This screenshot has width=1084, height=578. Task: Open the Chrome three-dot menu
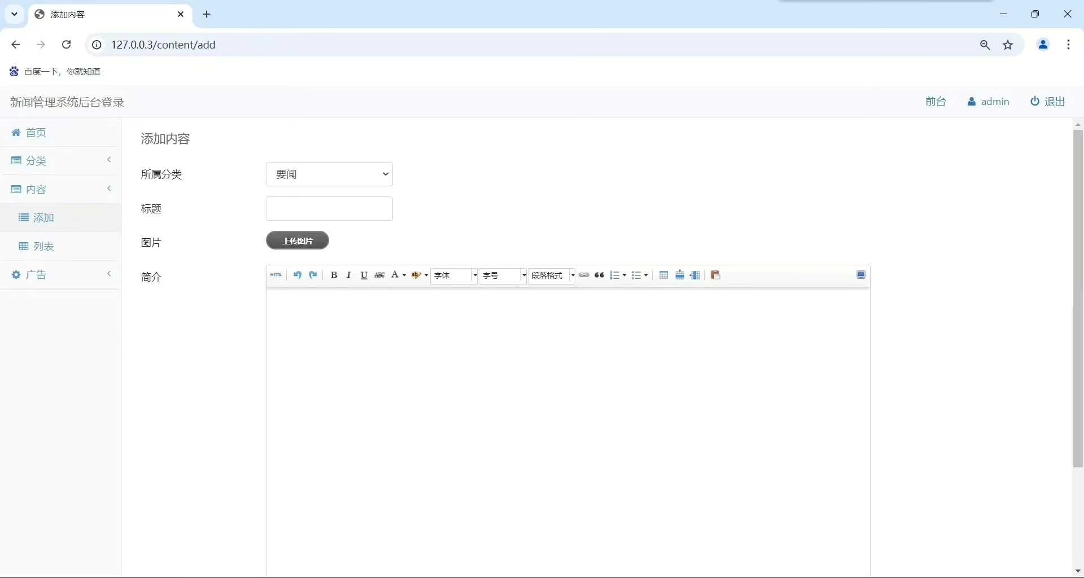click(x=1069, y=45)
